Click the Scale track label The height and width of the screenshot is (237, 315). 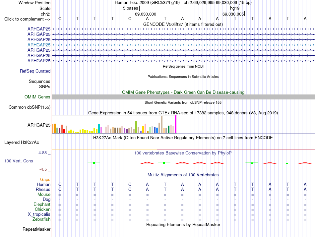point(45,8)
